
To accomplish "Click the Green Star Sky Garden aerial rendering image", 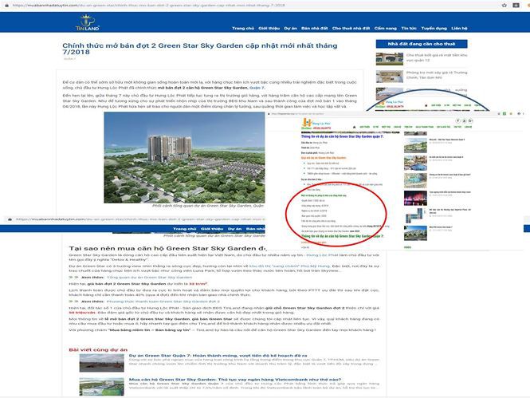I will pyautogui.click(x=184, y=158).
